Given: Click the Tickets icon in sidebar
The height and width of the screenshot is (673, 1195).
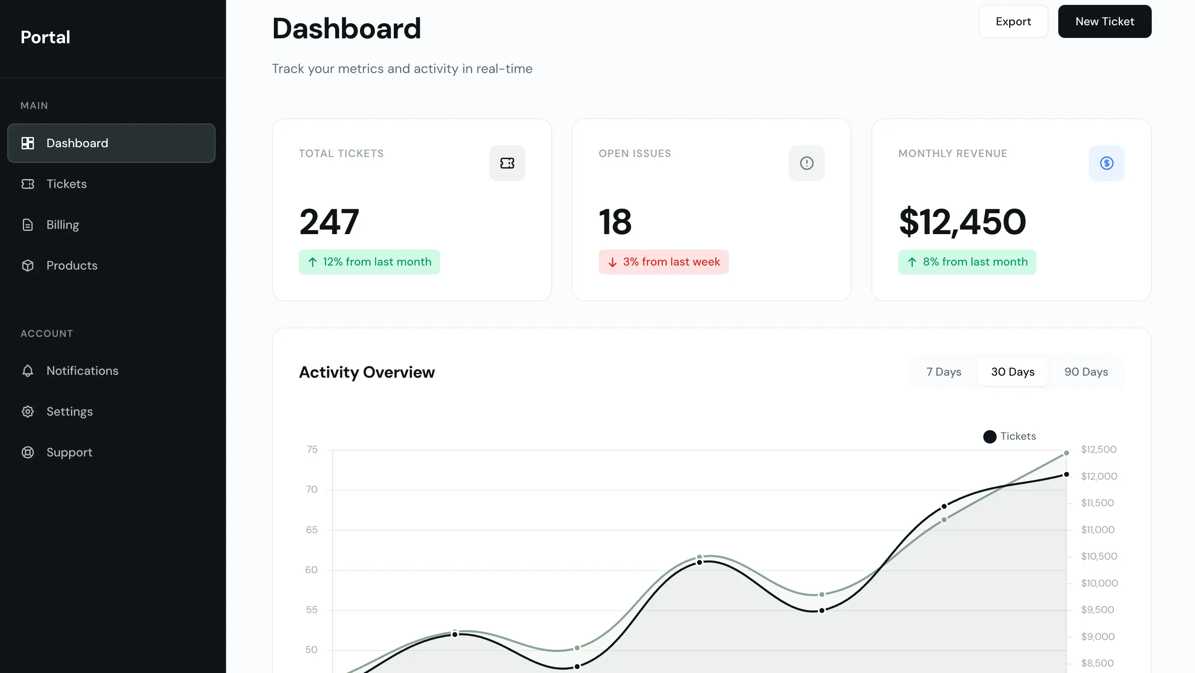Looking at the screenshot, I should [28, 184].
